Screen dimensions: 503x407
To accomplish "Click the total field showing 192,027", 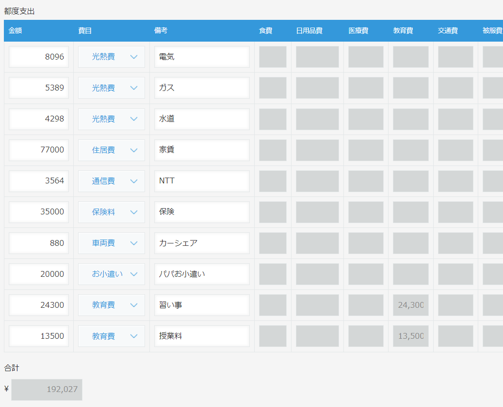I will coord(47,390).
